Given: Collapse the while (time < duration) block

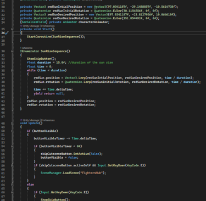Looking at the screenshot, I should [x=12, y=70].
